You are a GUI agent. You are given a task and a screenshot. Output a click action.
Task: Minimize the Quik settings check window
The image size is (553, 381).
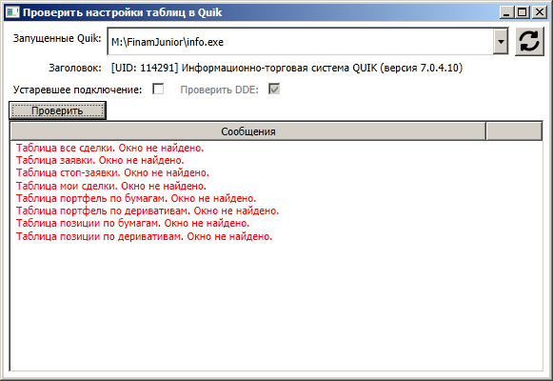(x=506, y=12)
